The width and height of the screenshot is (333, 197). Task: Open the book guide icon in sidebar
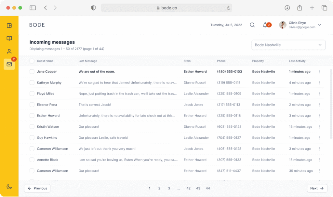(9, 38)
